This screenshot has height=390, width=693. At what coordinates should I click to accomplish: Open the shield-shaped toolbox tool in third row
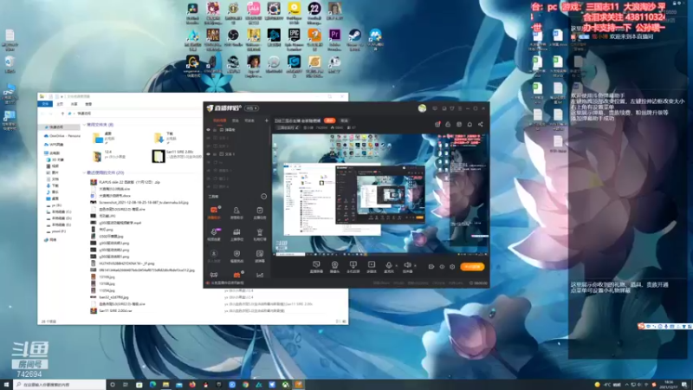tap(236, 253)
